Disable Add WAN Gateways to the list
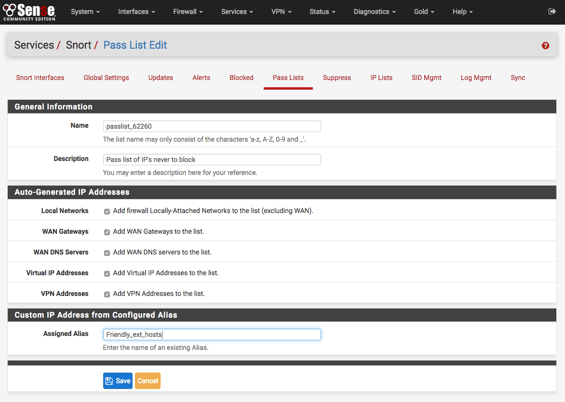This screenshot has width=565, height=402. (x=107, y=232)
